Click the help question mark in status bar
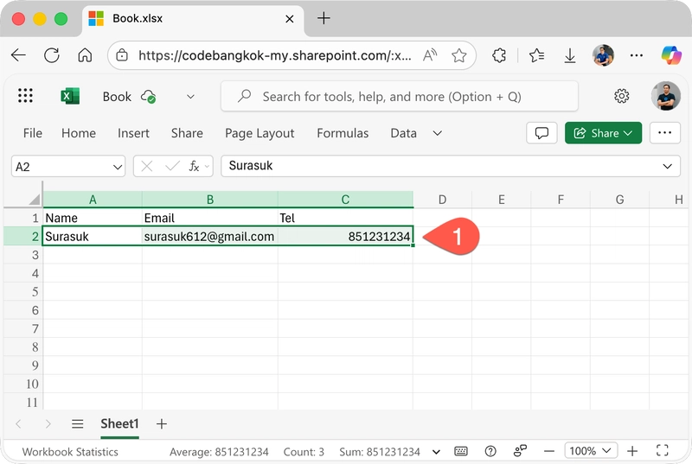 pyautogui.click(x=490, y=451)
